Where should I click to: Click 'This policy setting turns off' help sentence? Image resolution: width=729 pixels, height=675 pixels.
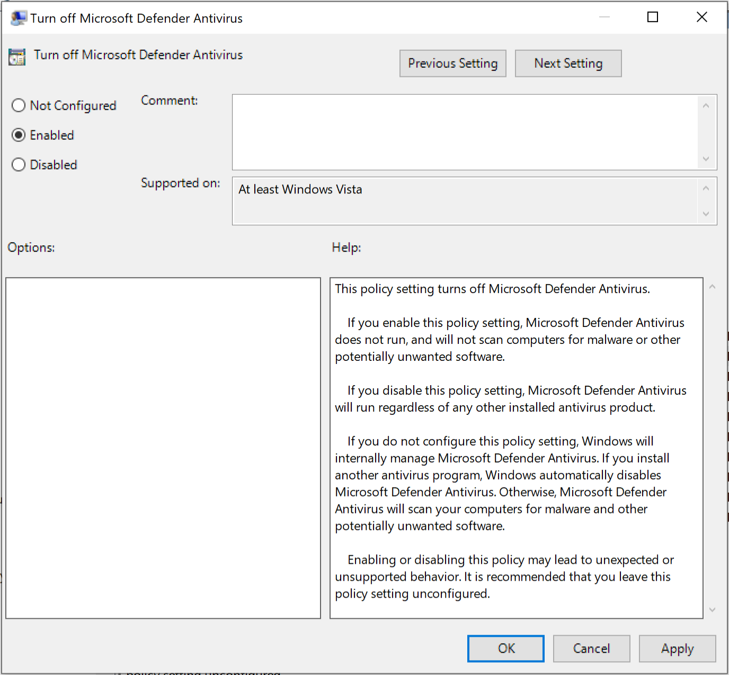(x=492, y=289)
